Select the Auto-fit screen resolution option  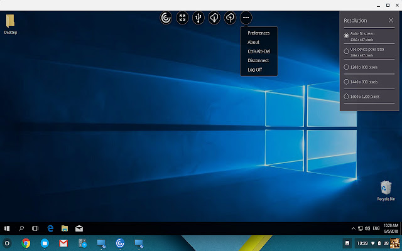pyautogui.click(x=347, y=35)
